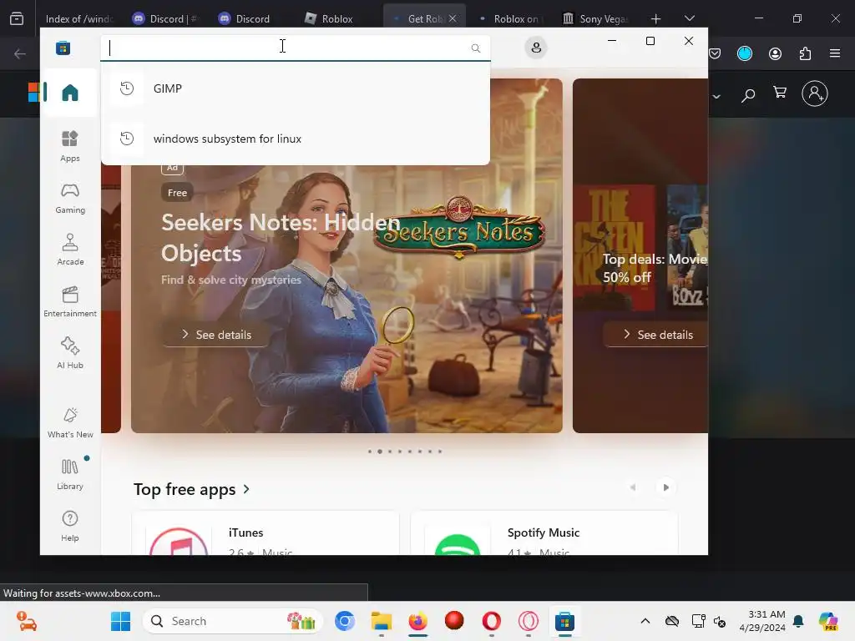This screenshot has height=641, width=855.
Task: Open the Library in the sidebar
Action: (70, 474)
